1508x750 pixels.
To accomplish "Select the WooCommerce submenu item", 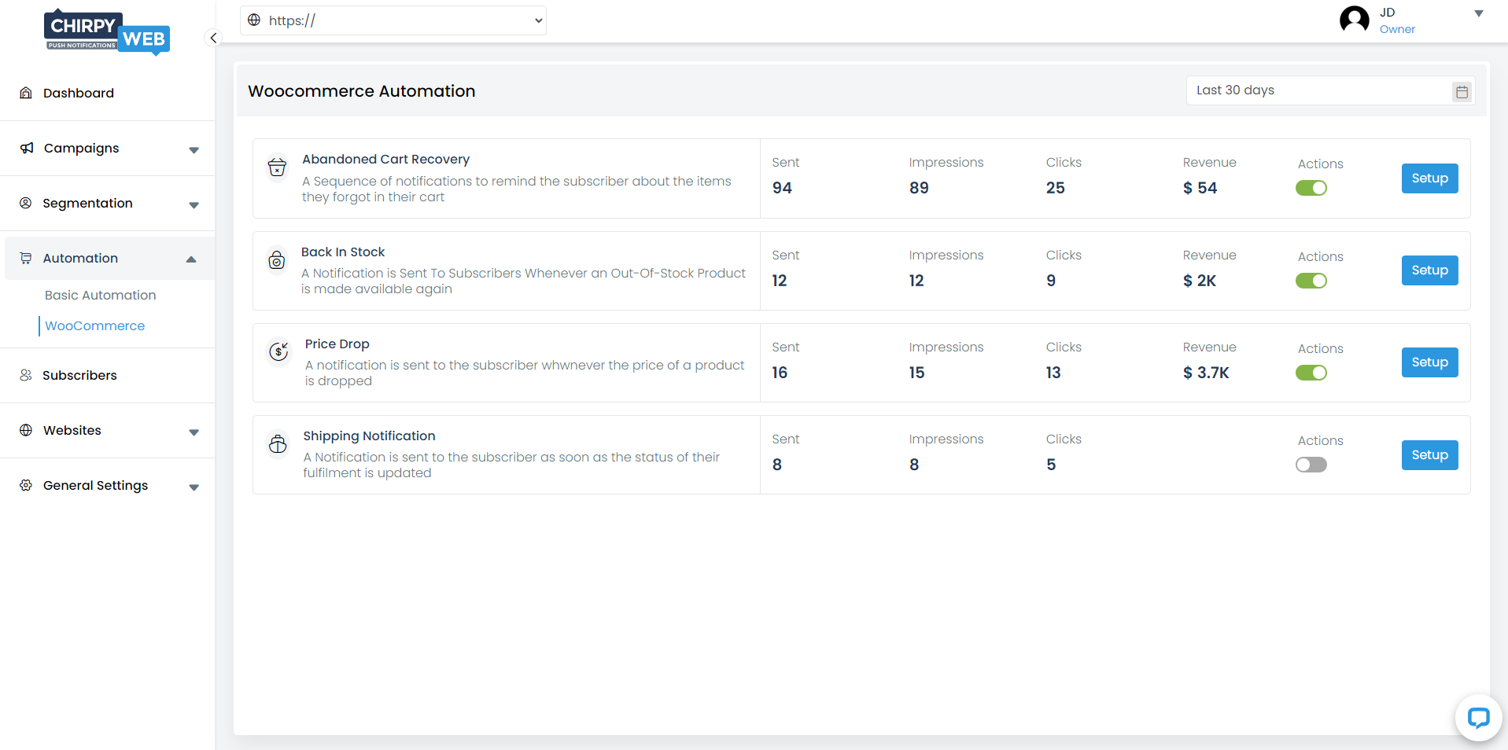I will point(94,325).
